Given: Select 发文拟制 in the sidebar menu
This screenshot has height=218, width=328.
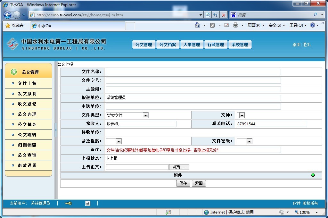Looking at the screenshot, I should click(x=27, y=94).
